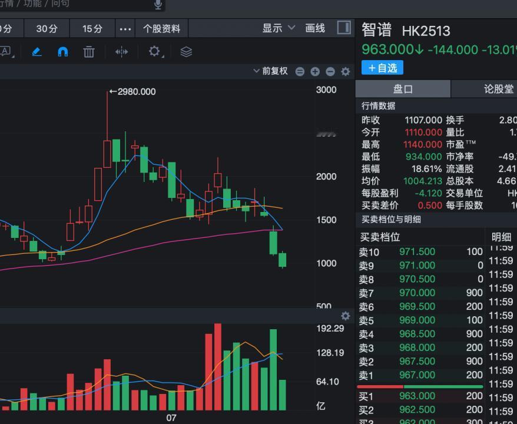This screenshot has height=424, width=517.
Task: Select the 卖5 969.000 order row
Action: pyautogui.click(x=420, y=320)
